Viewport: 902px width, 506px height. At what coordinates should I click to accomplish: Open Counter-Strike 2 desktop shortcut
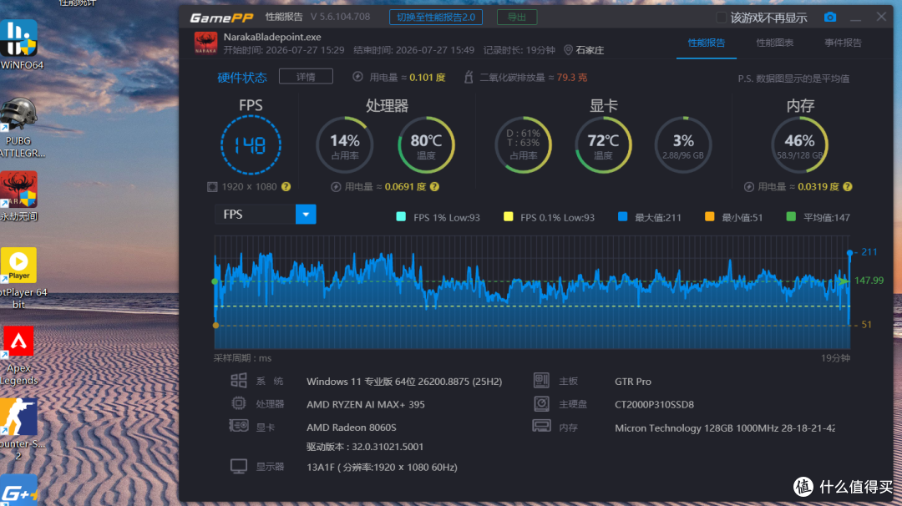[x=19, y=429]
